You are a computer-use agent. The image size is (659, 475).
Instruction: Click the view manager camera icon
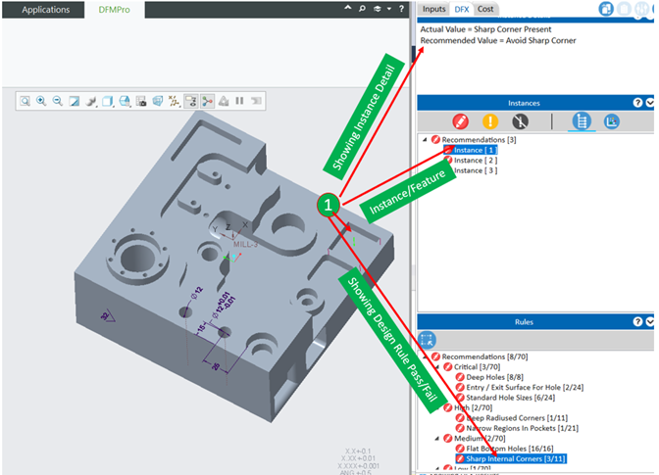point(141,101)
